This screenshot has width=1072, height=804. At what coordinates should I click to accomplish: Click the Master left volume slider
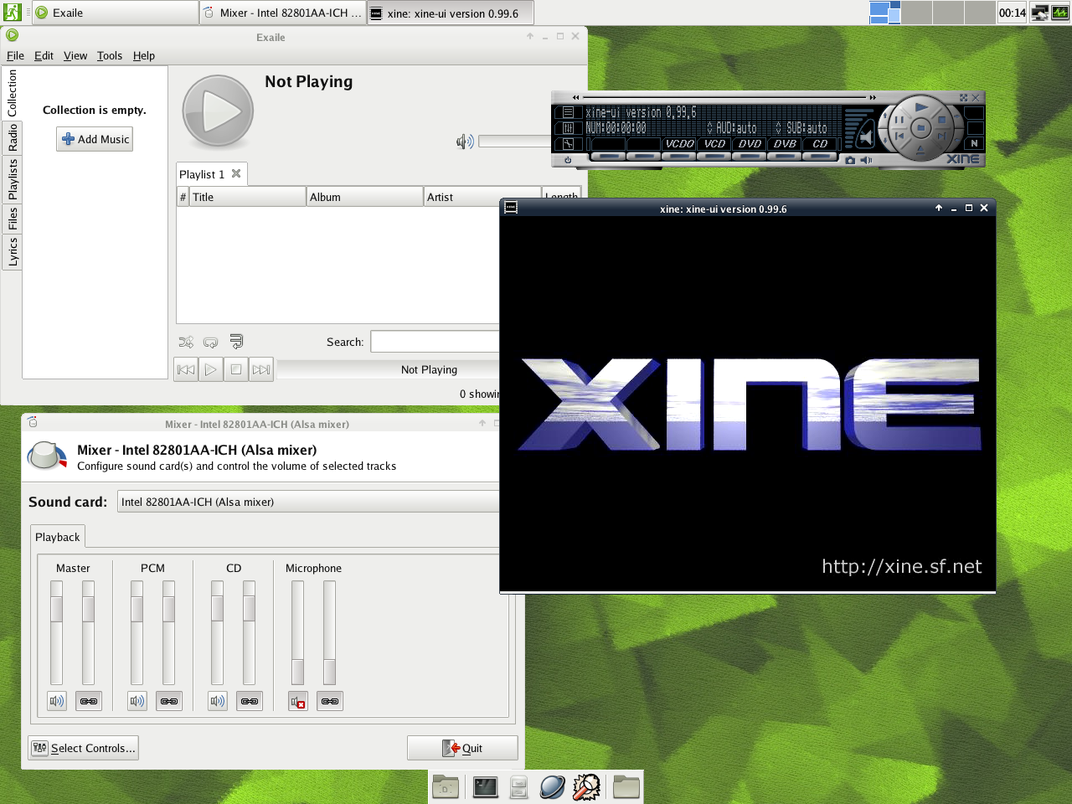(57, 632)
